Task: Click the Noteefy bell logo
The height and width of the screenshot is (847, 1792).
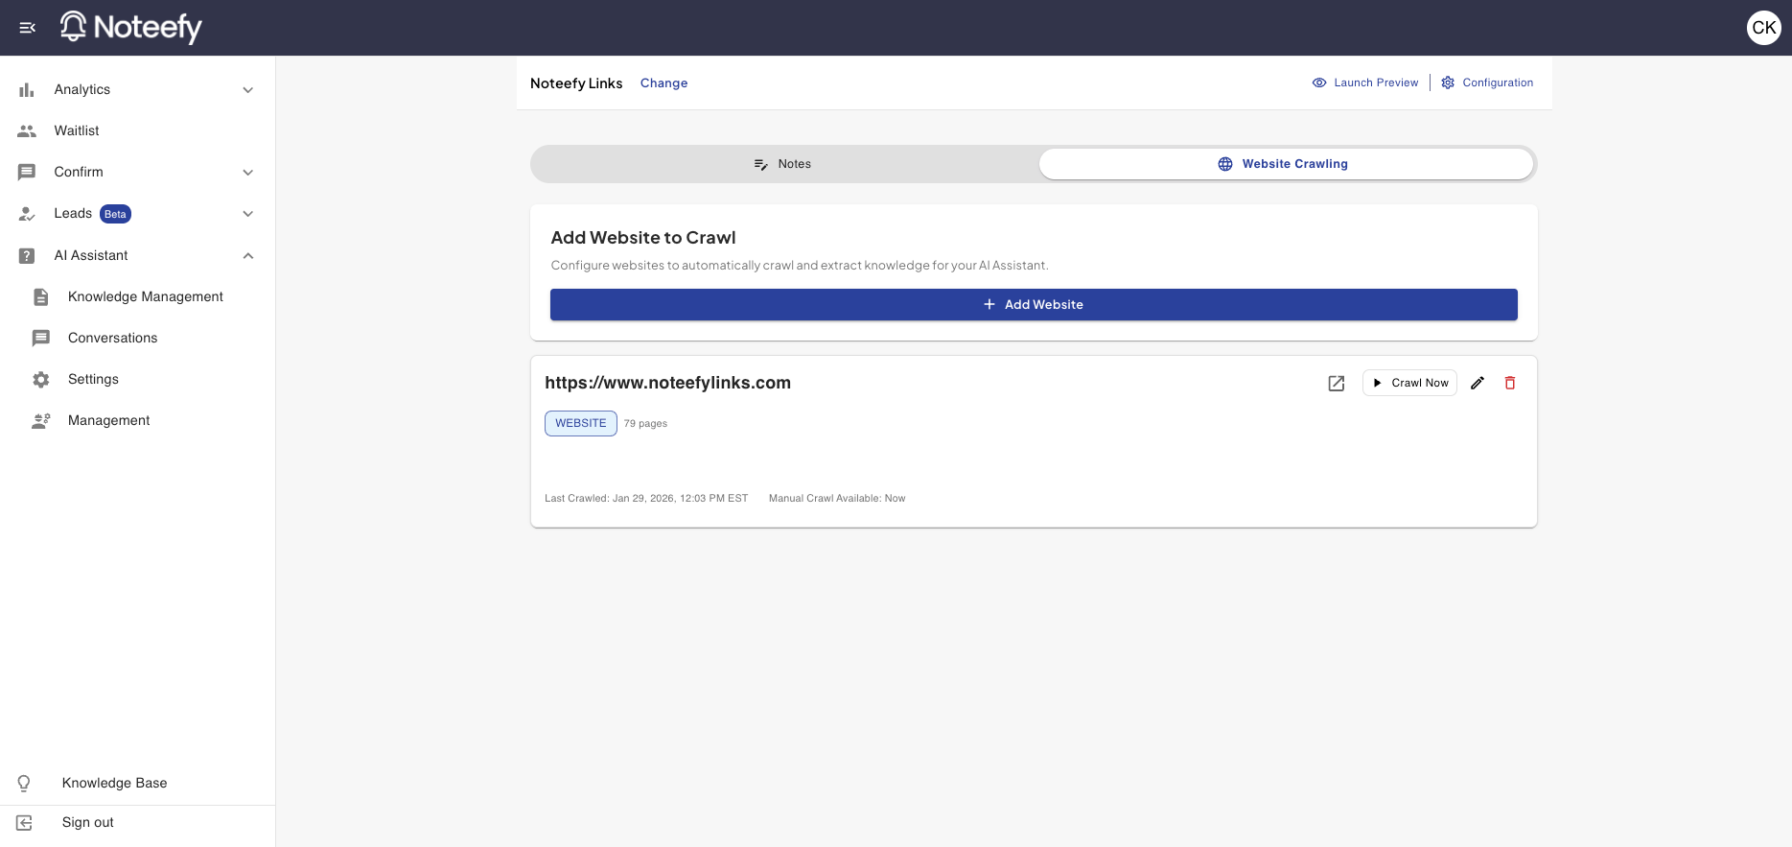Action: pyautogui.click(x=74, y=26)
